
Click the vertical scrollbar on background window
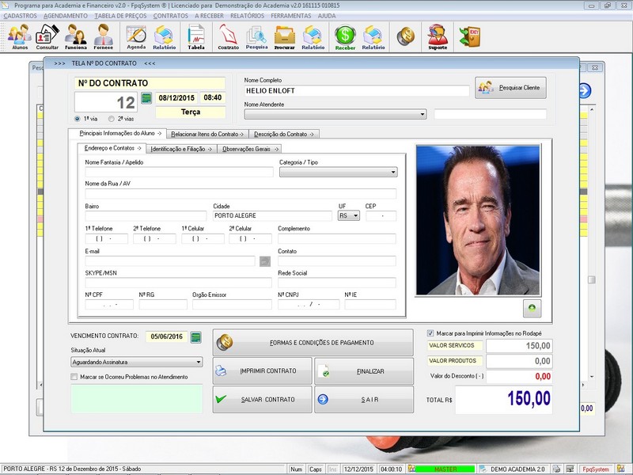(x=590, y=279)
